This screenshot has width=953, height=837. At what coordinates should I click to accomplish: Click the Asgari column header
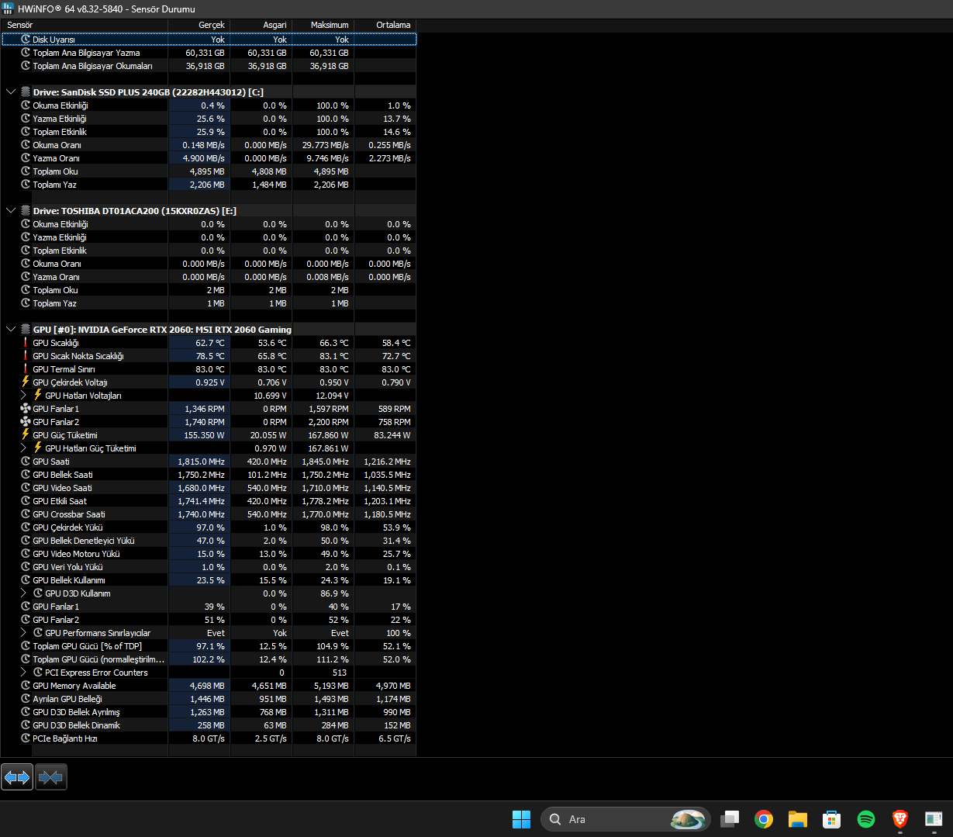[x=261, y=25]
